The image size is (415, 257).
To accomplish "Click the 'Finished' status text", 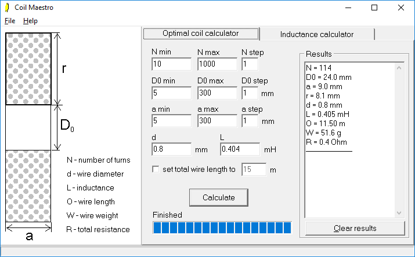I will (x=167, y=215).
